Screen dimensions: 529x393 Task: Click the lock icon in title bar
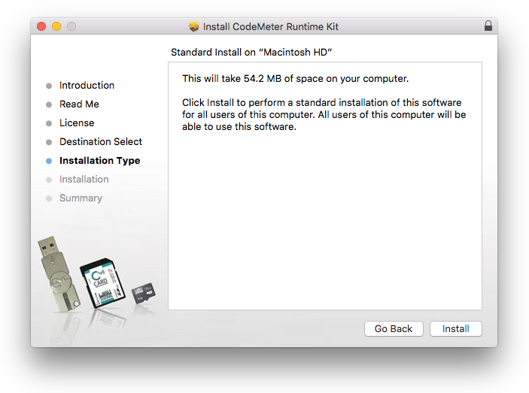(488, 26)
